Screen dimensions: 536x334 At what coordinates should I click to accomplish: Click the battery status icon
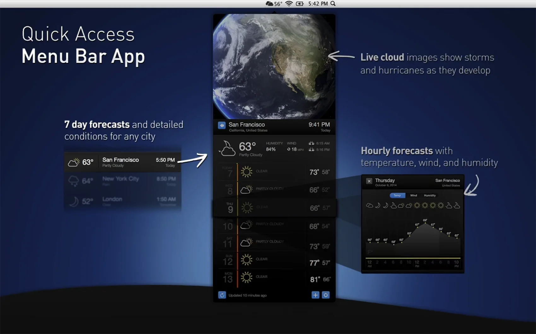click(300, 4)
